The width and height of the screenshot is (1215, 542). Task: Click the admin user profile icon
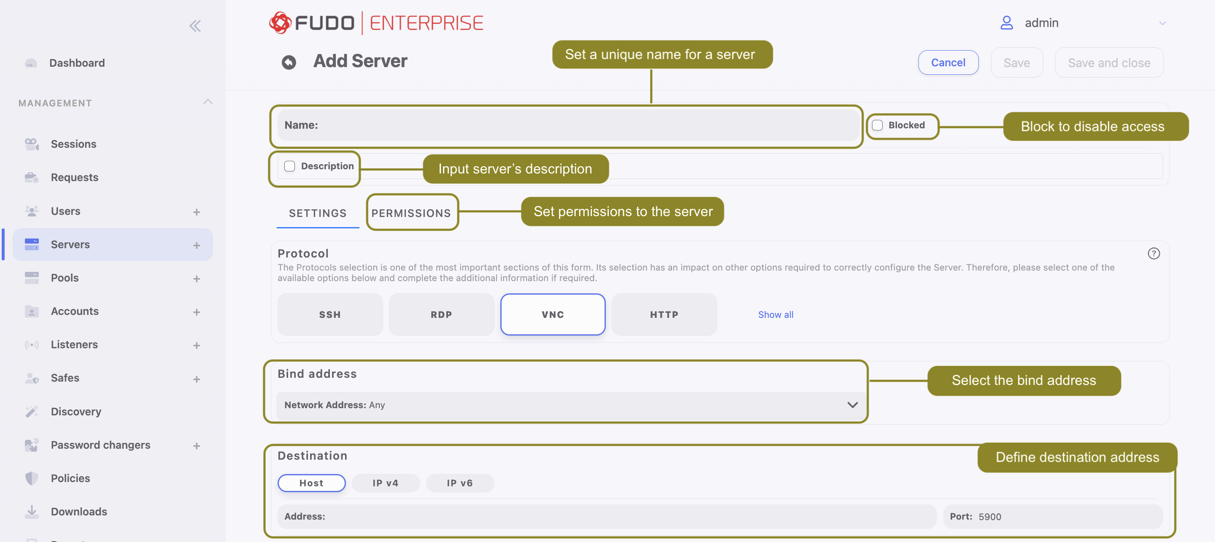pyautogui.click(x=1007, y=23)
